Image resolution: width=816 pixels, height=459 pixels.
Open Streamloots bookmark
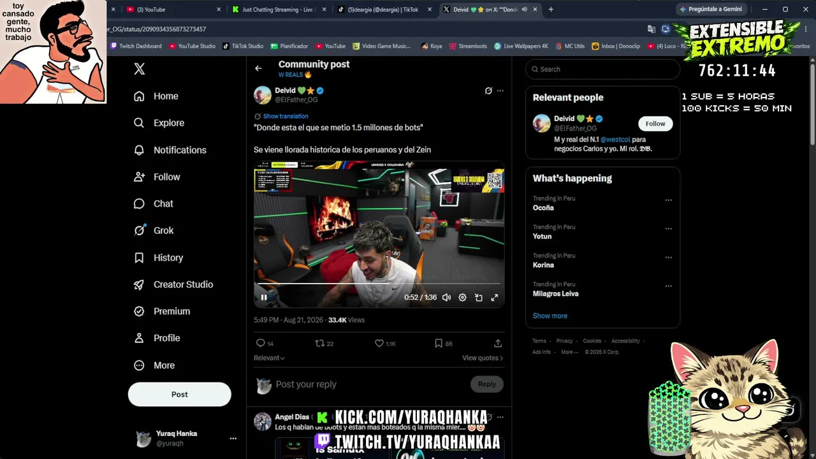[468, 46]
